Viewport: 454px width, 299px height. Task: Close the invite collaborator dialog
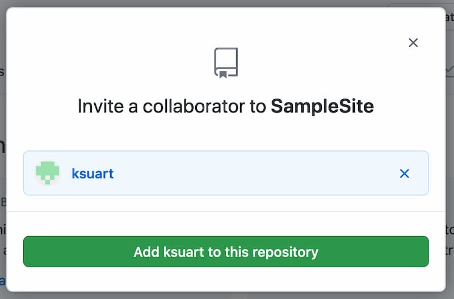pyautogui.click(x=413, y=43)
